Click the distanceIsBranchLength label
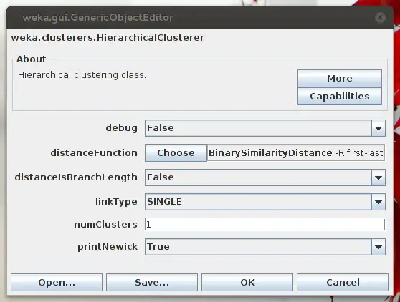The height and width of the screenshot is (302, 400). point(76,177)
